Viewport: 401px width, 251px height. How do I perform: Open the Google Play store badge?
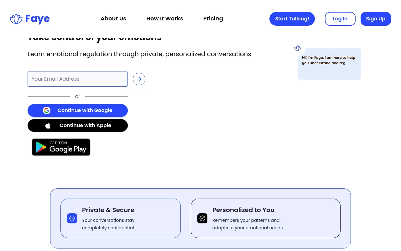tap(61, 147)
